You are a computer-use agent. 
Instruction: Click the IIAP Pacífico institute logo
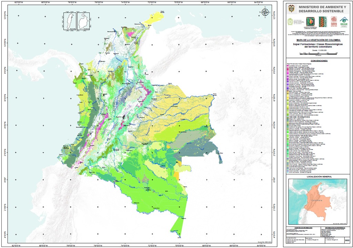coord(310,21)
